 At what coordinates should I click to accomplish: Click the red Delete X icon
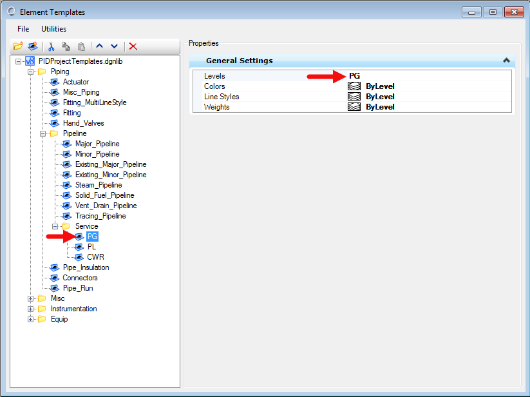tap(133, 46)
